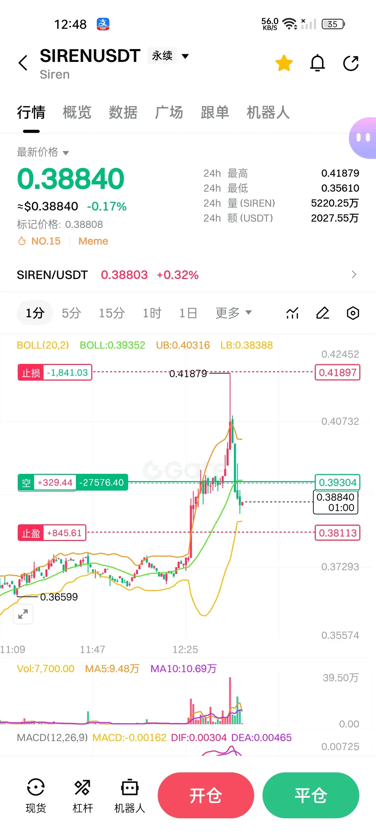Open the 杠杆 leverage trading icon
This screenshot has width=376, height=835.
[83, 796]
